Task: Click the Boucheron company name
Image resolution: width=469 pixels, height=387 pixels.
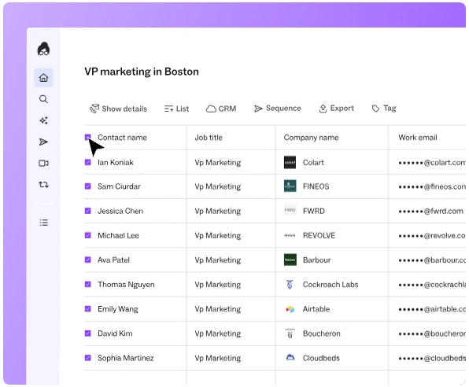Action: 322,334
